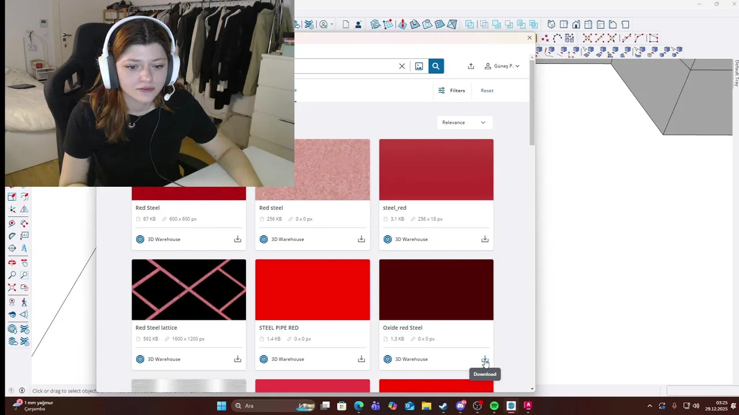The height and width of the screenshot is (415, 739).
Task: Clear the search field text
Action: (x=402, y=66)
